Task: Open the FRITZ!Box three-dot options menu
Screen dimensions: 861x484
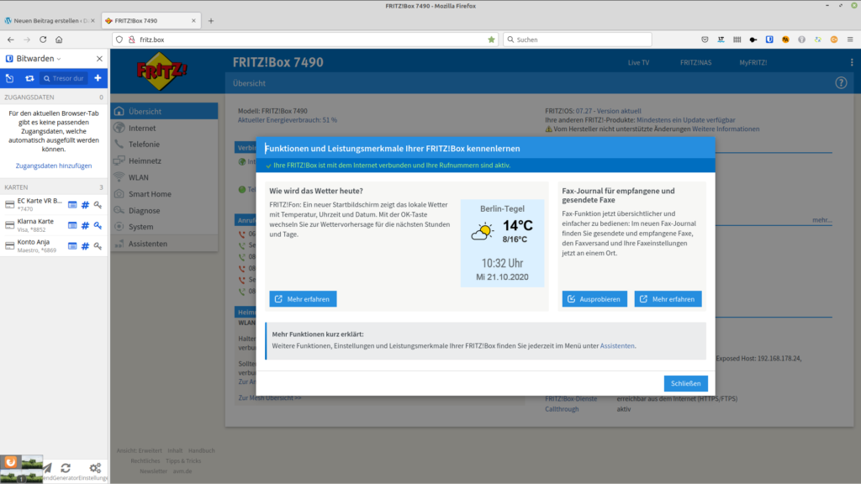Action: tap(852, 62)
